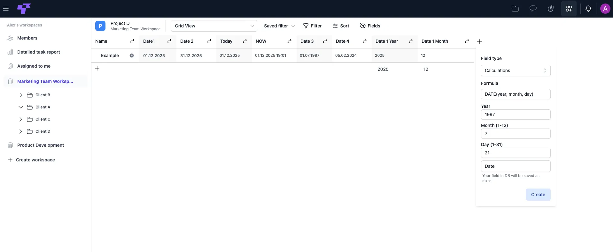The image size is (613, 252).
Task: Click the Sort button
Action: pyautogui.click(x=341, y=26)
